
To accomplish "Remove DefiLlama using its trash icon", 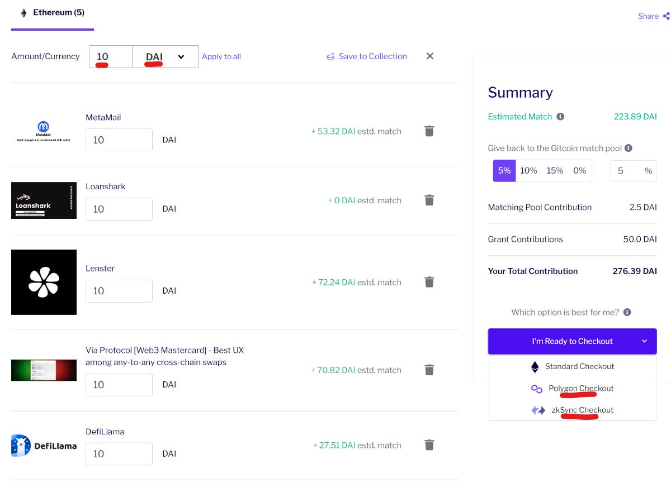I will coord(429,445).
